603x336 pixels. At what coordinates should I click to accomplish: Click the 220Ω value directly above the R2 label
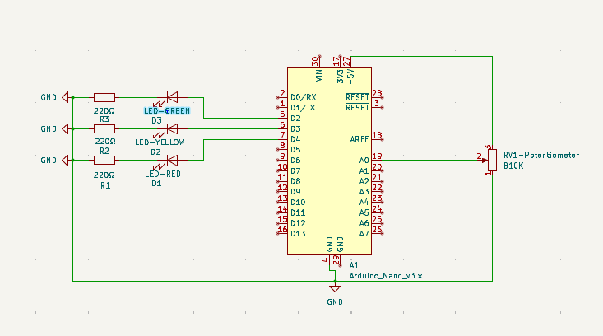coord(105,142)
